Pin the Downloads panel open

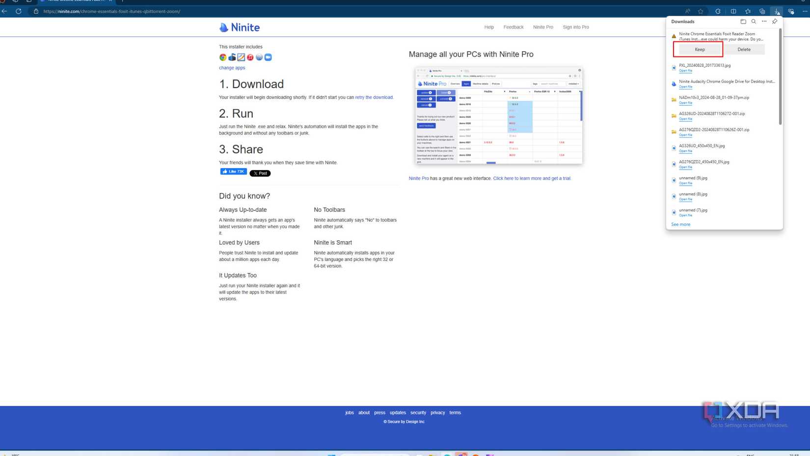[775, 21]
